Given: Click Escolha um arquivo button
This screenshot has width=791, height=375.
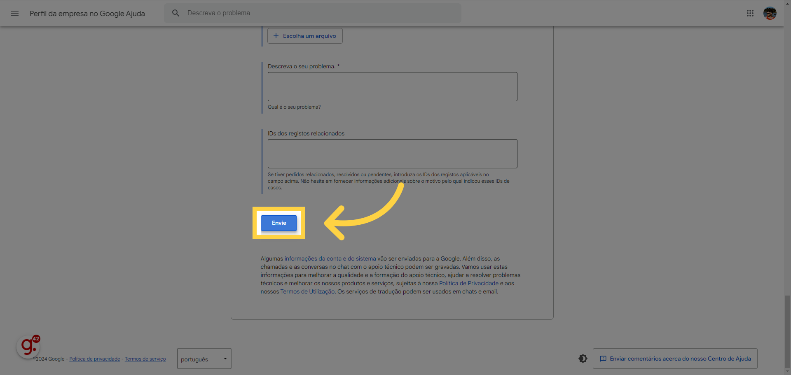Looking at the screenshot, I should pyautogui.click(x=305, y=36).
